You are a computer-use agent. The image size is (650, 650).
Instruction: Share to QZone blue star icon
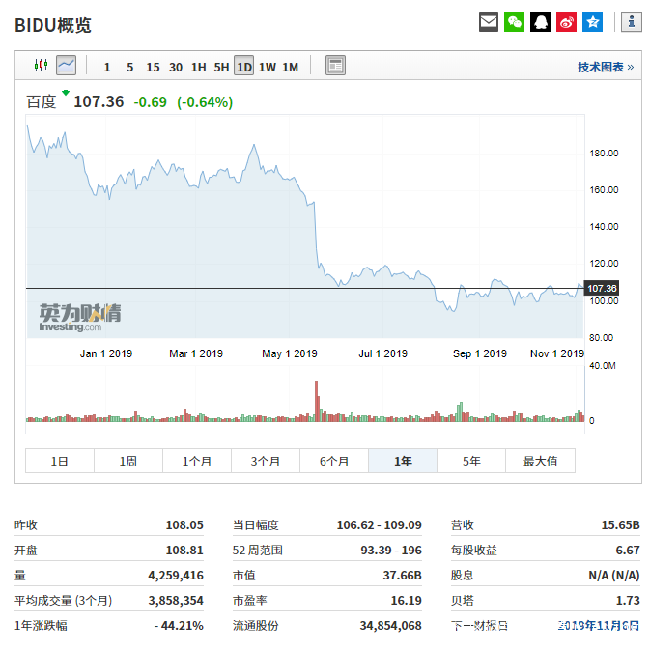592,22
